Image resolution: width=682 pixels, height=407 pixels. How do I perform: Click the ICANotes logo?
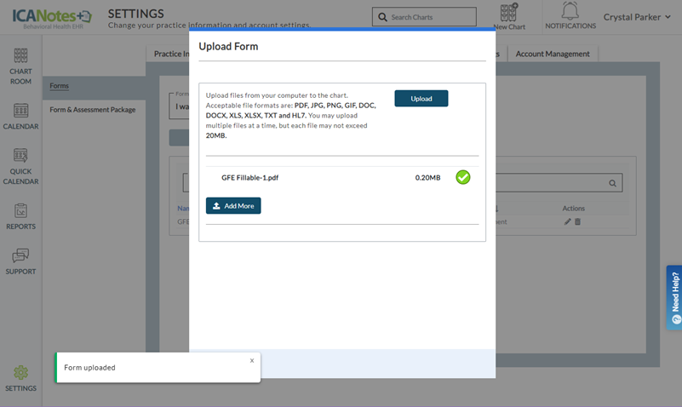click(x=52, y=18)
